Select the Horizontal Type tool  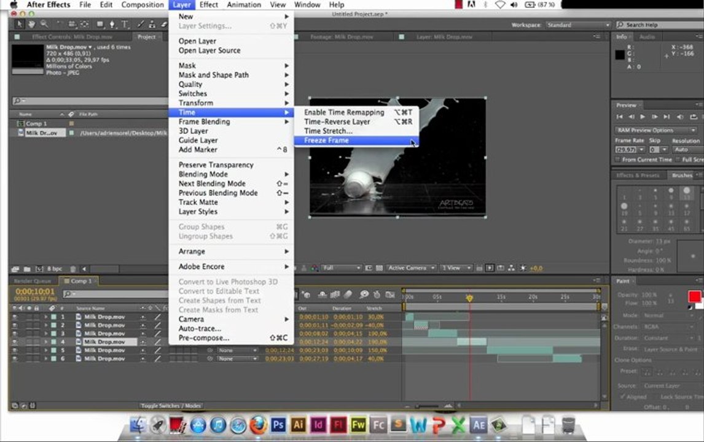click(x=125, y=24)
